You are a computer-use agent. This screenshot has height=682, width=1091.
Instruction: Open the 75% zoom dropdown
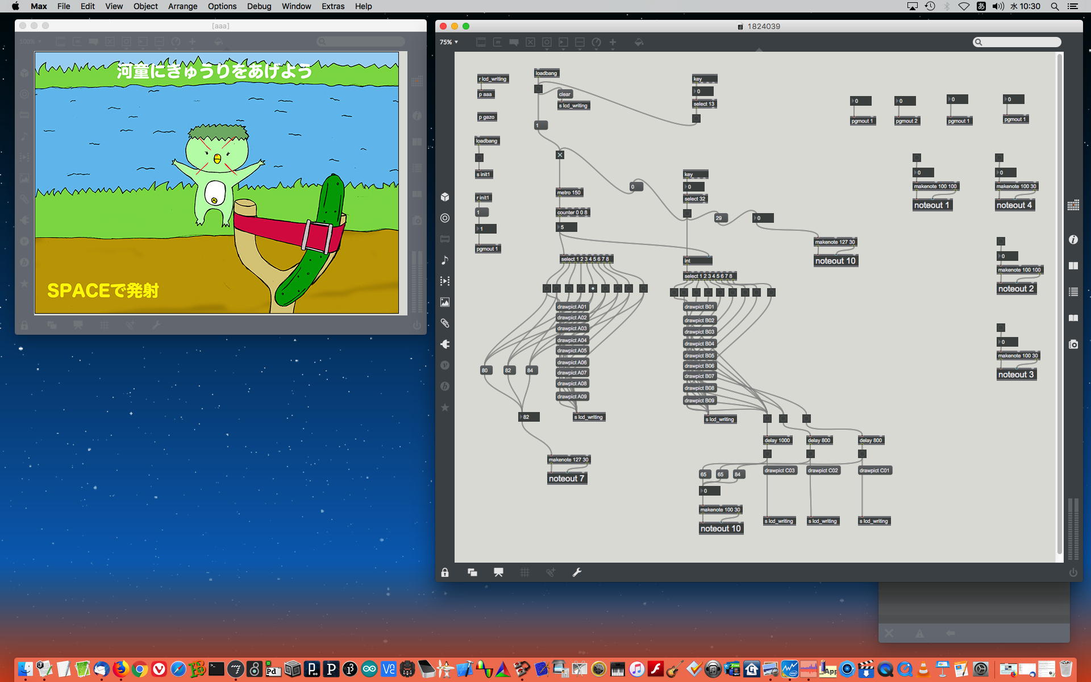click(448, 42)
